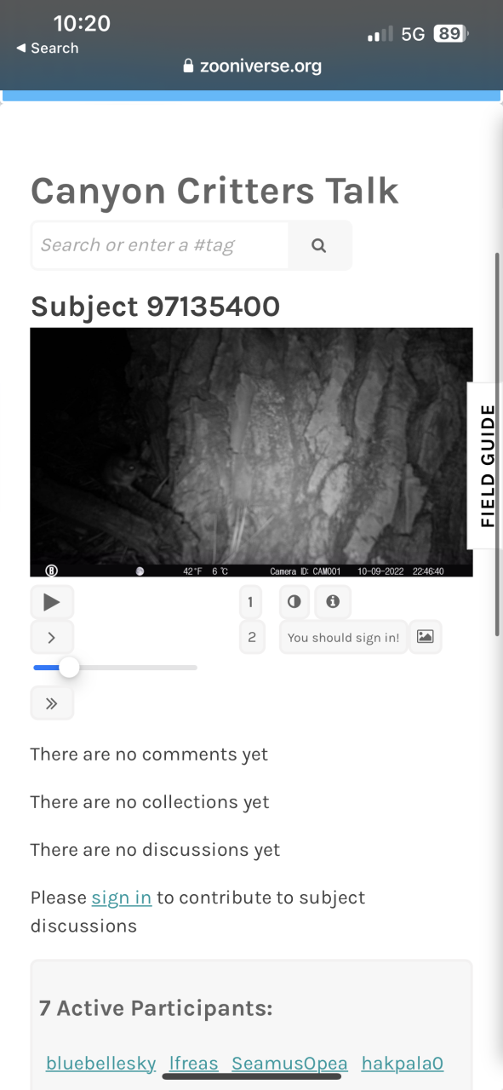Screen dimensions: 503x1090
Task: Open SeamusOpea participant profile
Action: (x=290, y=1064)
